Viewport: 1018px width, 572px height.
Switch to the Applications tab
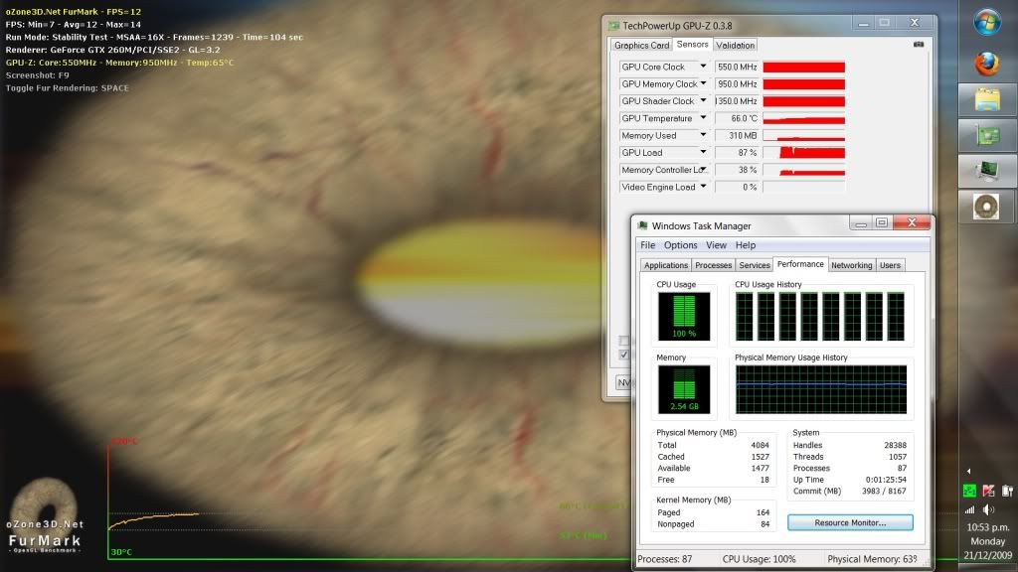(665, 265)
